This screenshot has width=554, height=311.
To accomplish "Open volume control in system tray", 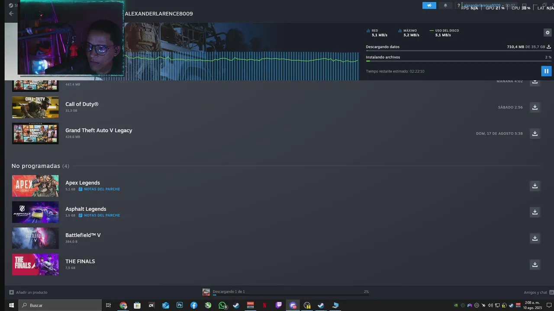I will [490, 305].
